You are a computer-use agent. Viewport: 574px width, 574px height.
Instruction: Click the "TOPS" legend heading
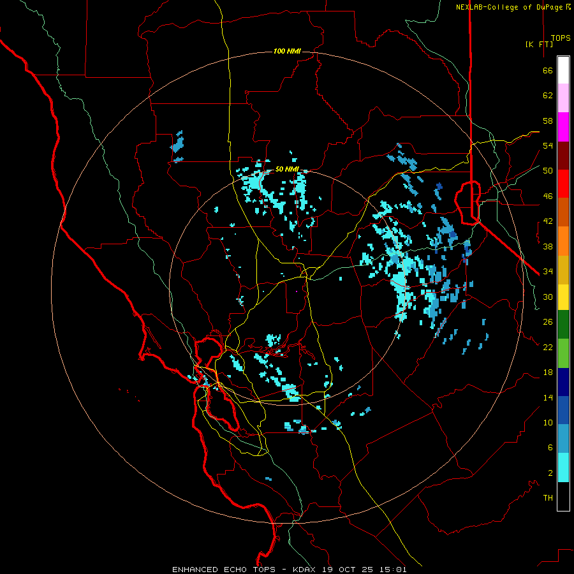561,38
